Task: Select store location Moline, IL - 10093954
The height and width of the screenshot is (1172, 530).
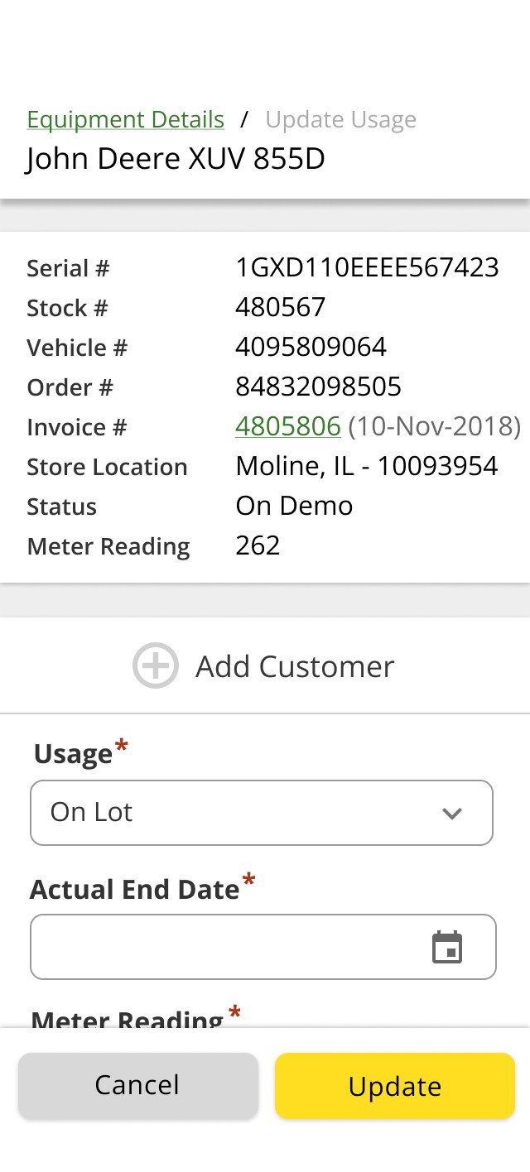Action: (x=367, y=466)
